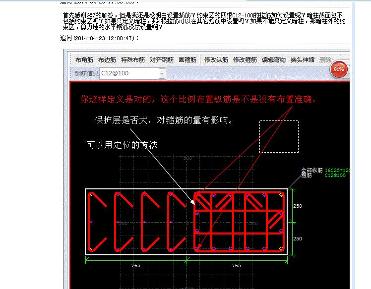Select the green C12@100 stirrup value
This screenshot has width=371, height=289.
335,175
